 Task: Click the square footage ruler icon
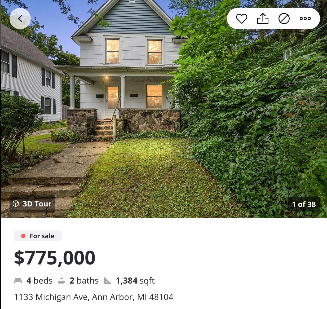click(x=107, y=280)
